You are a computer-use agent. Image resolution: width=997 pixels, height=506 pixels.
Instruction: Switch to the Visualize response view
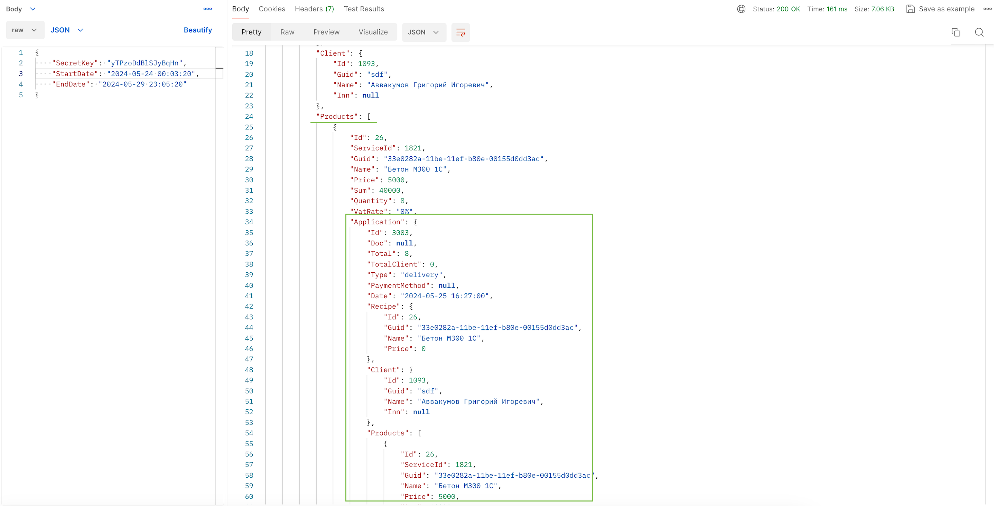click(373, 32)
